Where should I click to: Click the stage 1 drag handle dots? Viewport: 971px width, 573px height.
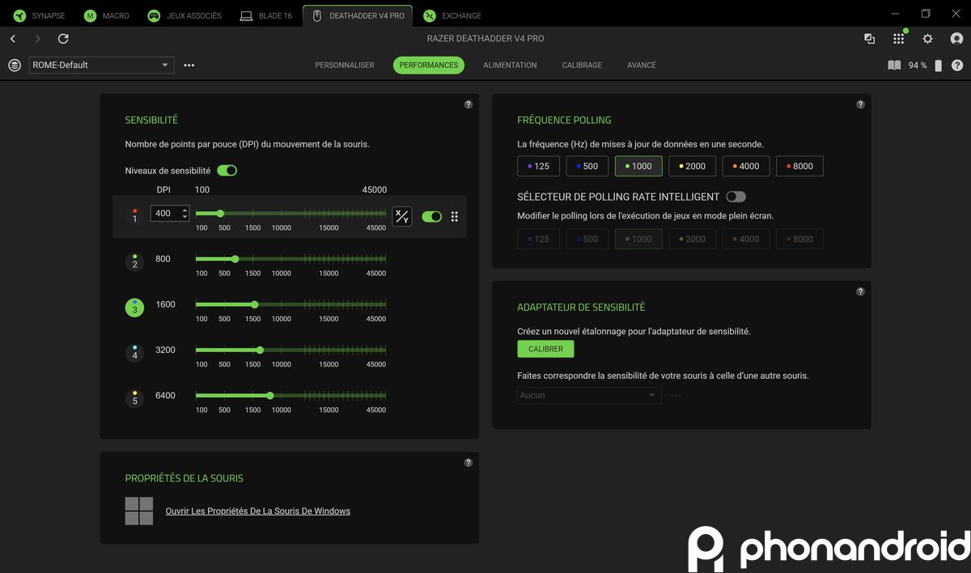[454, 216]
